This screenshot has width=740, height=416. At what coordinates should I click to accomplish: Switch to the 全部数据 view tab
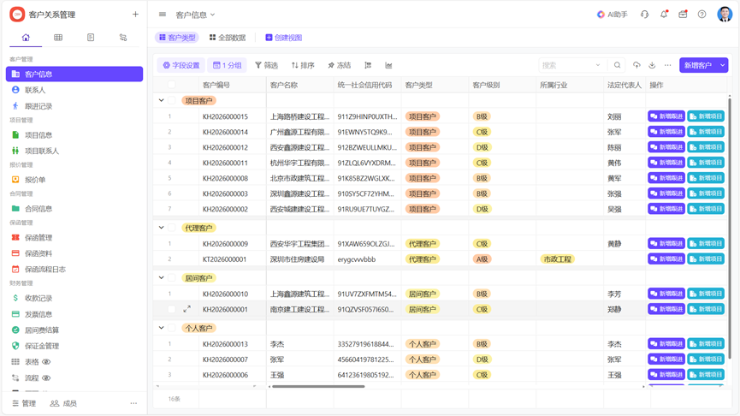tap(228, 38)
